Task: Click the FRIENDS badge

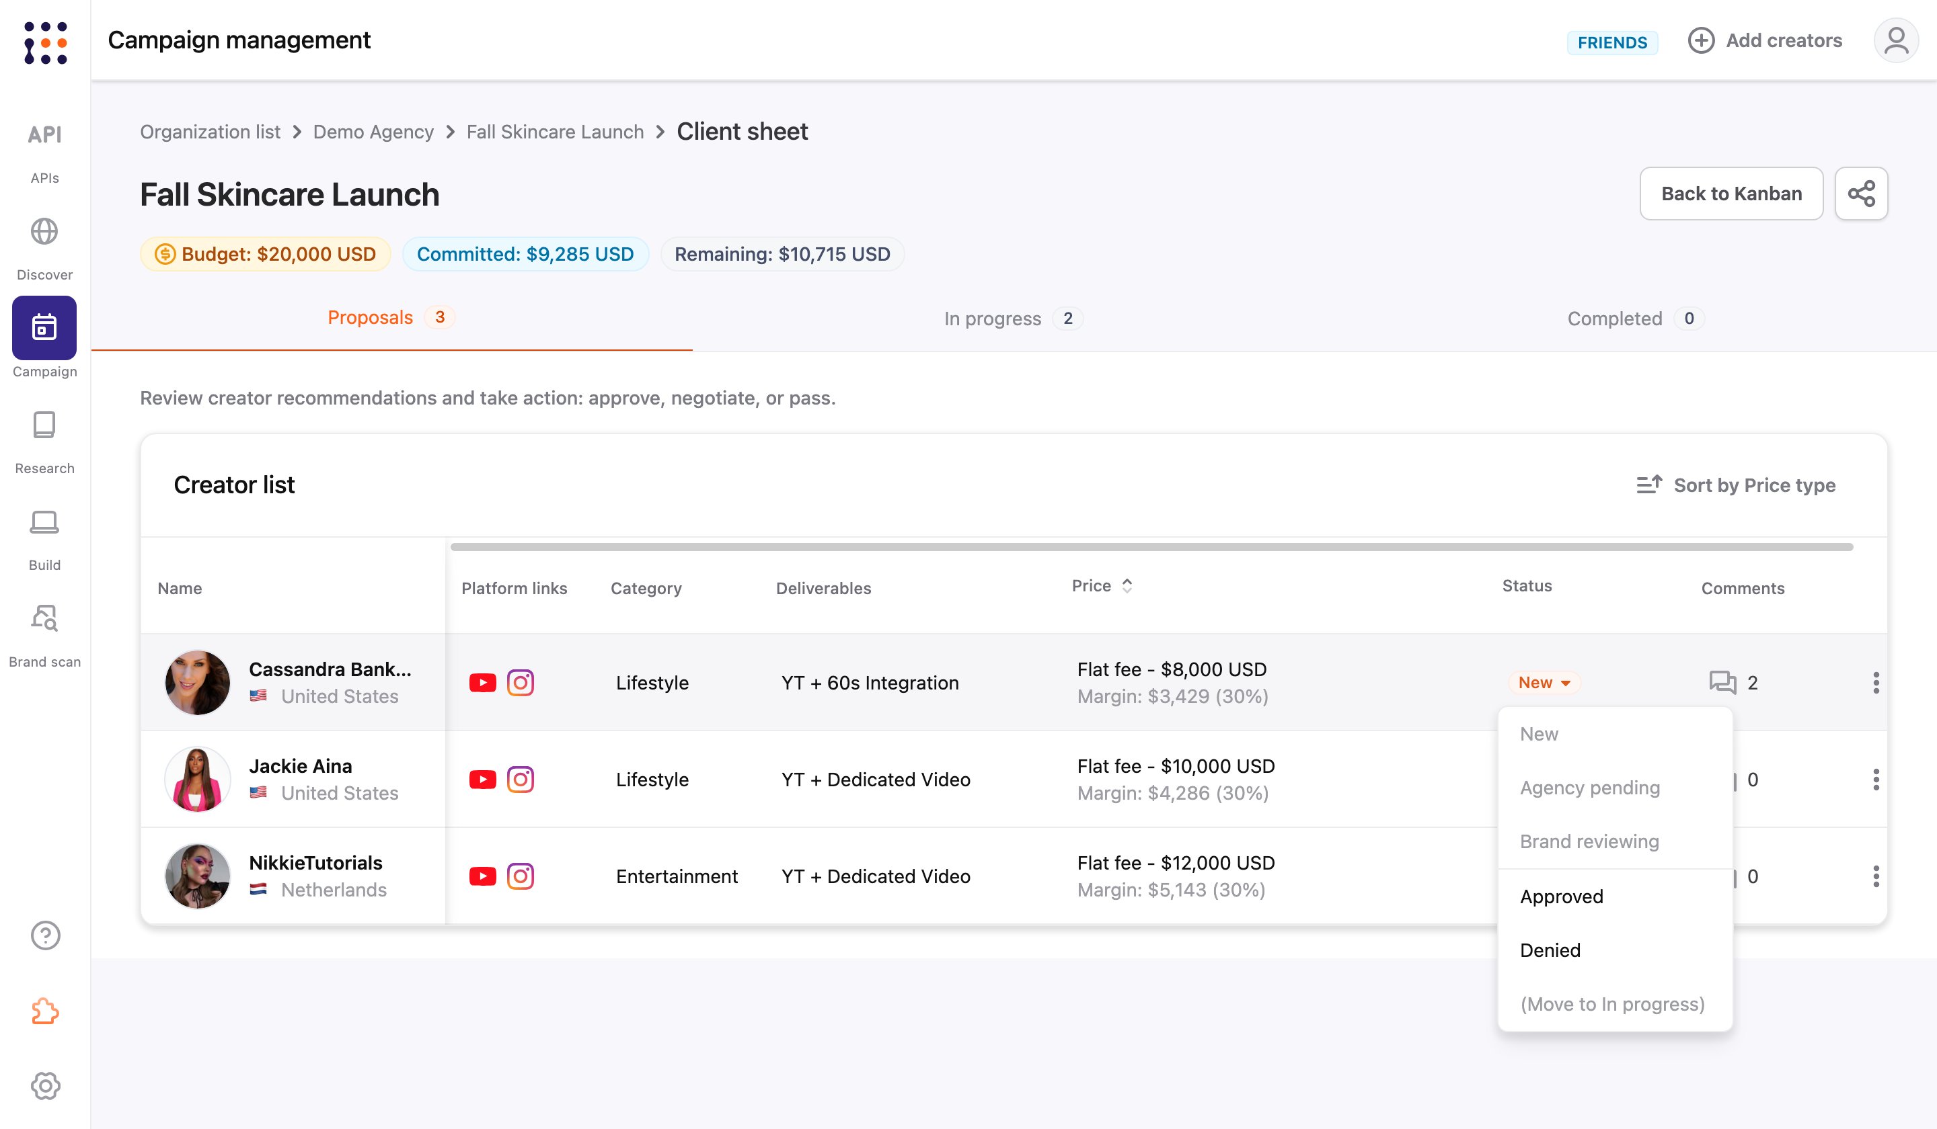Action: coord(1612,42)
